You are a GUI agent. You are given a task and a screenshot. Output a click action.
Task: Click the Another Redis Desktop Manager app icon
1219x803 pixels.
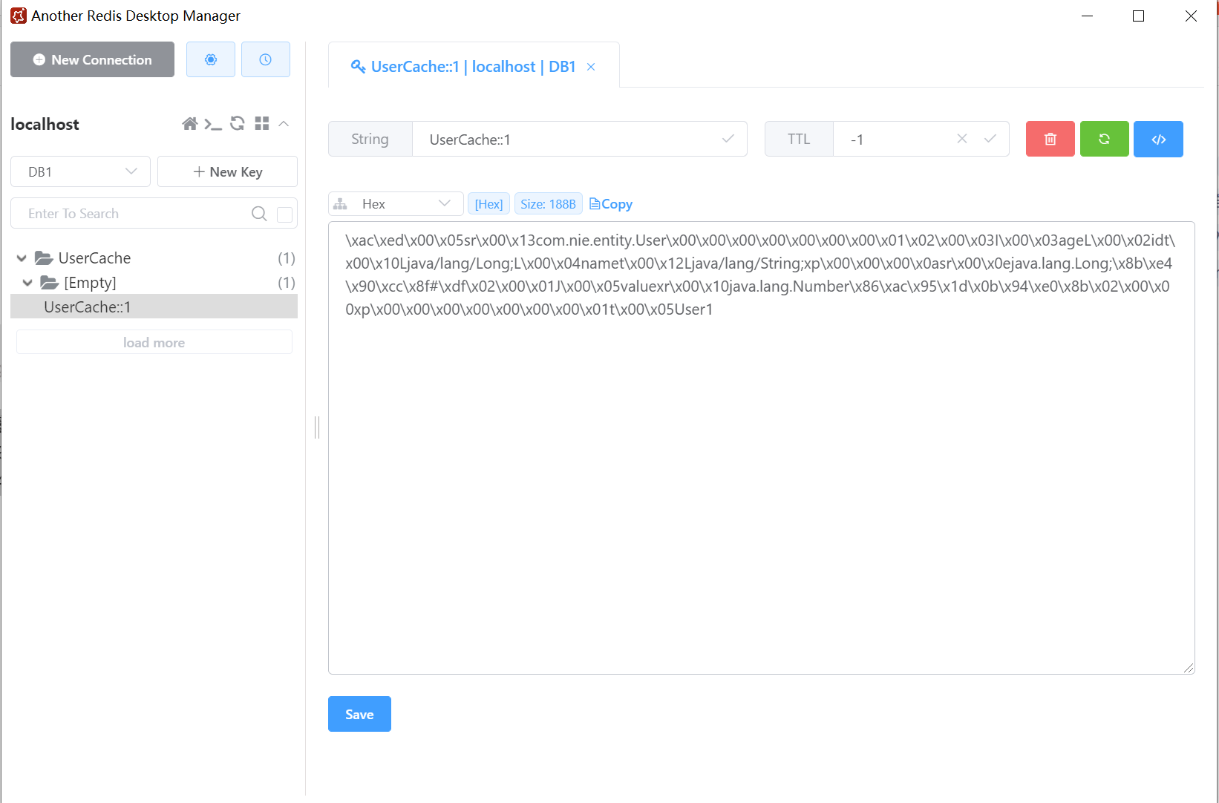(x=18, y=16)
